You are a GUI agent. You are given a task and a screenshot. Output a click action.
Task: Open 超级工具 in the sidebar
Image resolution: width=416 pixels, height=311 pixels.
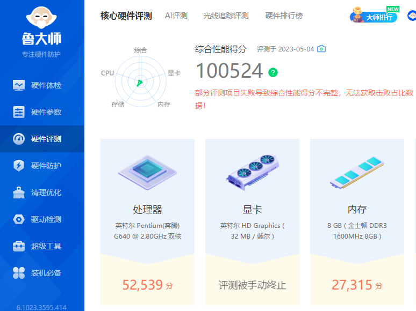(42, 246)
